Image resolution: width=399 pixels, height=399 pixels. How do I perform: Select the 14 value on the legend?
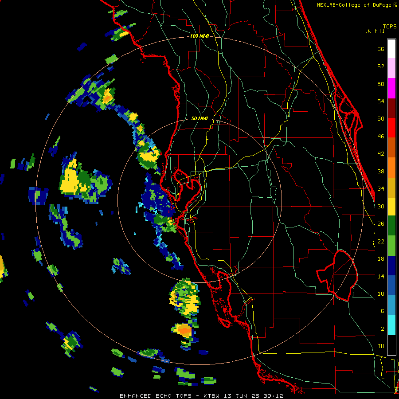(381, 276)
